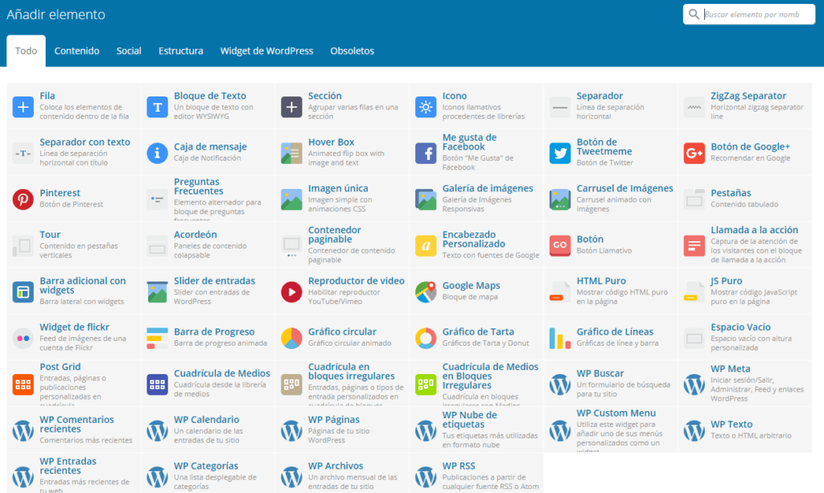The image size is (824, 493).
Task: Click the Google+ button icon
Action: 694,153
